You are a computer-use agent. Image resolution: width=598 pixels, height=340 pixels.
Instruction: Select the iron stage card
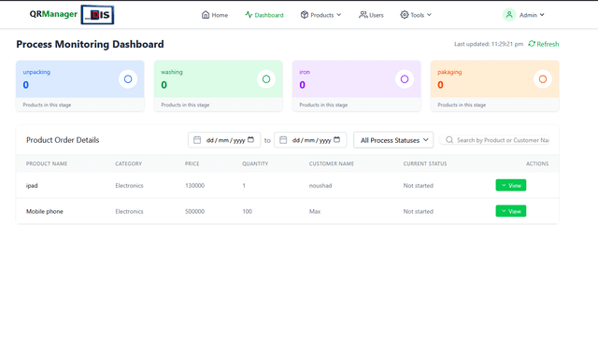(x=357, y=86)
